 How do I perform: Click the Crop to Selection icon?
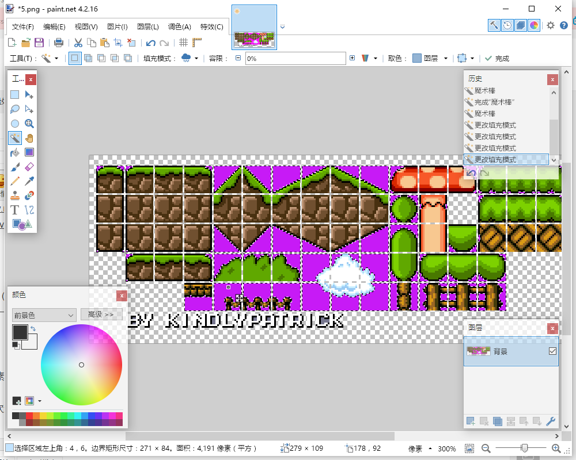click(118, 43)
